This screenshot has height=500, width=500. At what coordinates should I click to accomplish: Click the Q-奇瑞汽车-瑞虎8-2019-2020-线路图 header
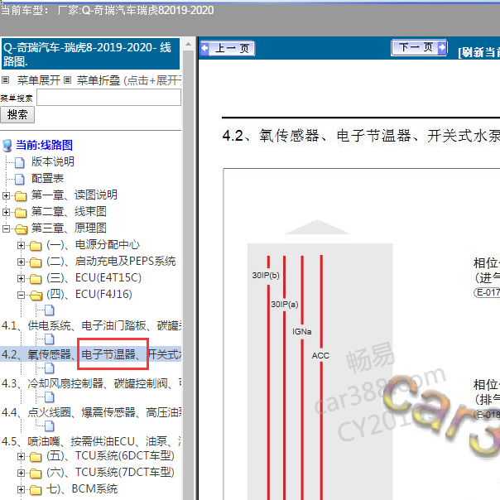(90, 54)
